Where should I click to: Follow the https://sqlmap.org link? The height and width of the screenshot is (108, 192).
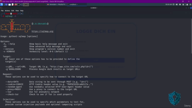42,31
